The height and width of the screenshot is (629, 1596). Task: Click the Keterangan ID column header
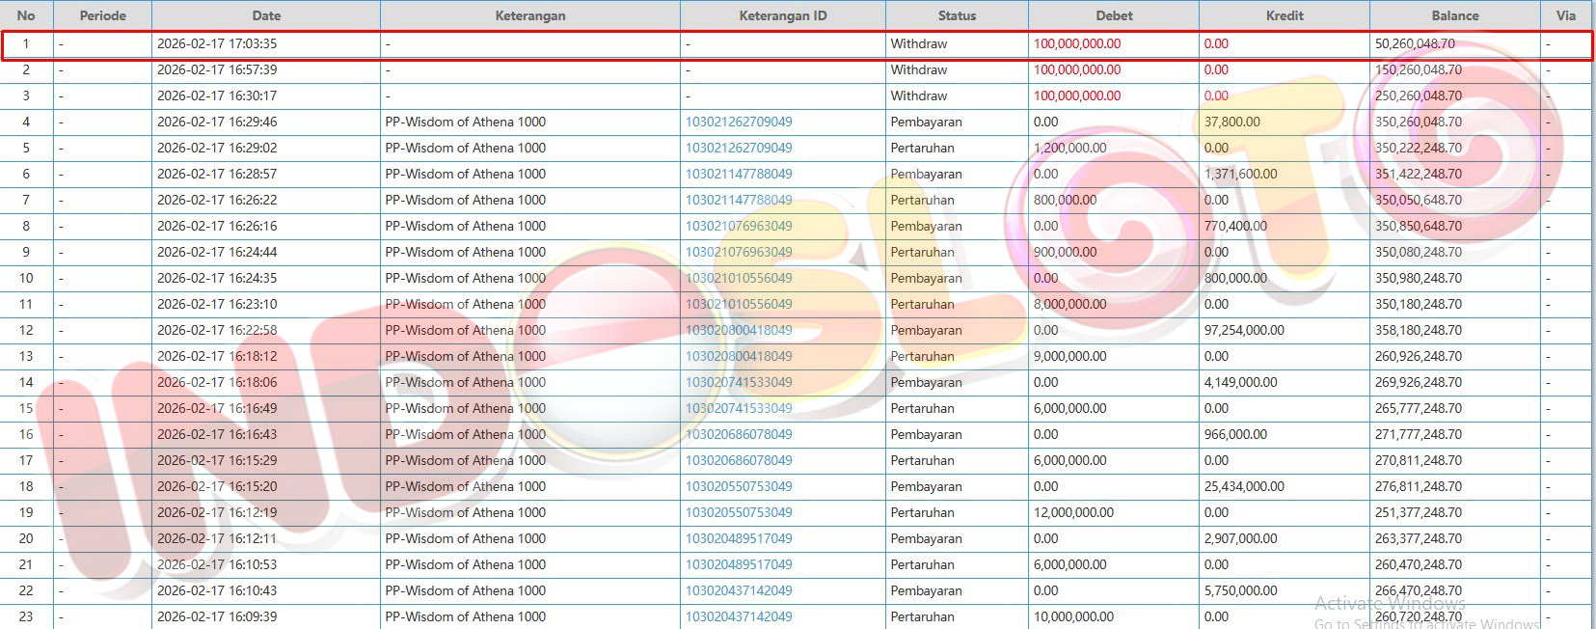point(782,15)
